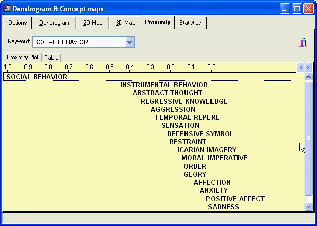Click the bar chart icon beside Keyword
Viewport: 317px width, 226px height.
(303, 42)
